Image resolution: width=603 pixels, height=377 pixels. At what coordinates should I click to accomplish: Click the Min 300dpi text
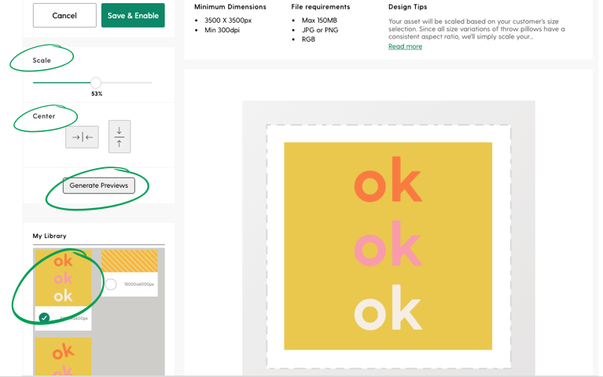[222, 30]
